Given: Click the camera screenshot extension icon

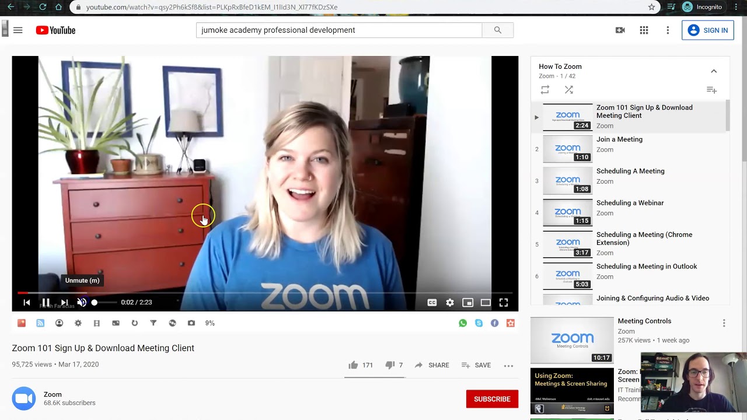Looking at the screenshot, I should tap(191, 323).
